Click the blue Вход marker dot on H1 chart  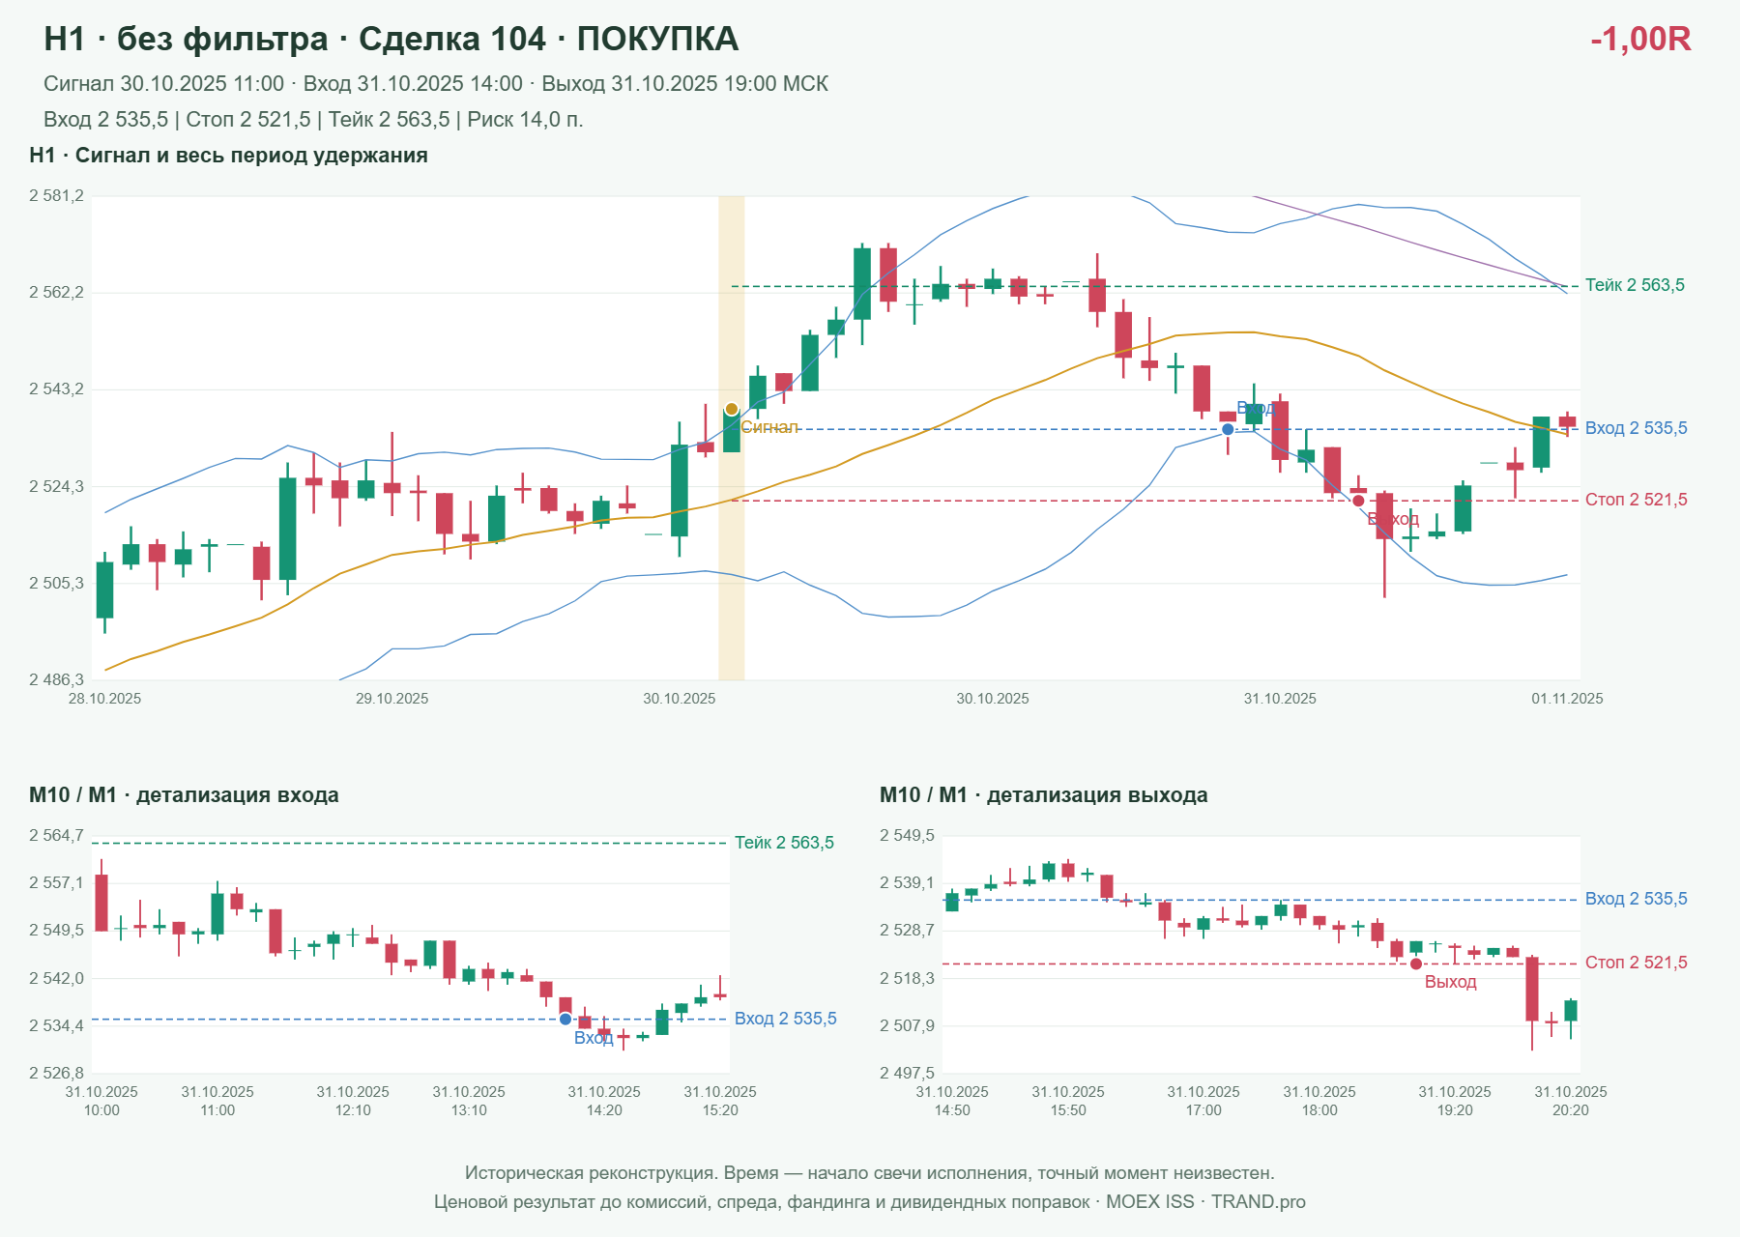pyautogui.click(x=1228, y=429)
